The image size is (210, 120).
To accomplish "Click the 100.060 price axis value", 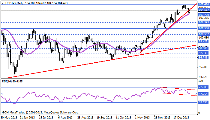I will (x=204, y=38).
